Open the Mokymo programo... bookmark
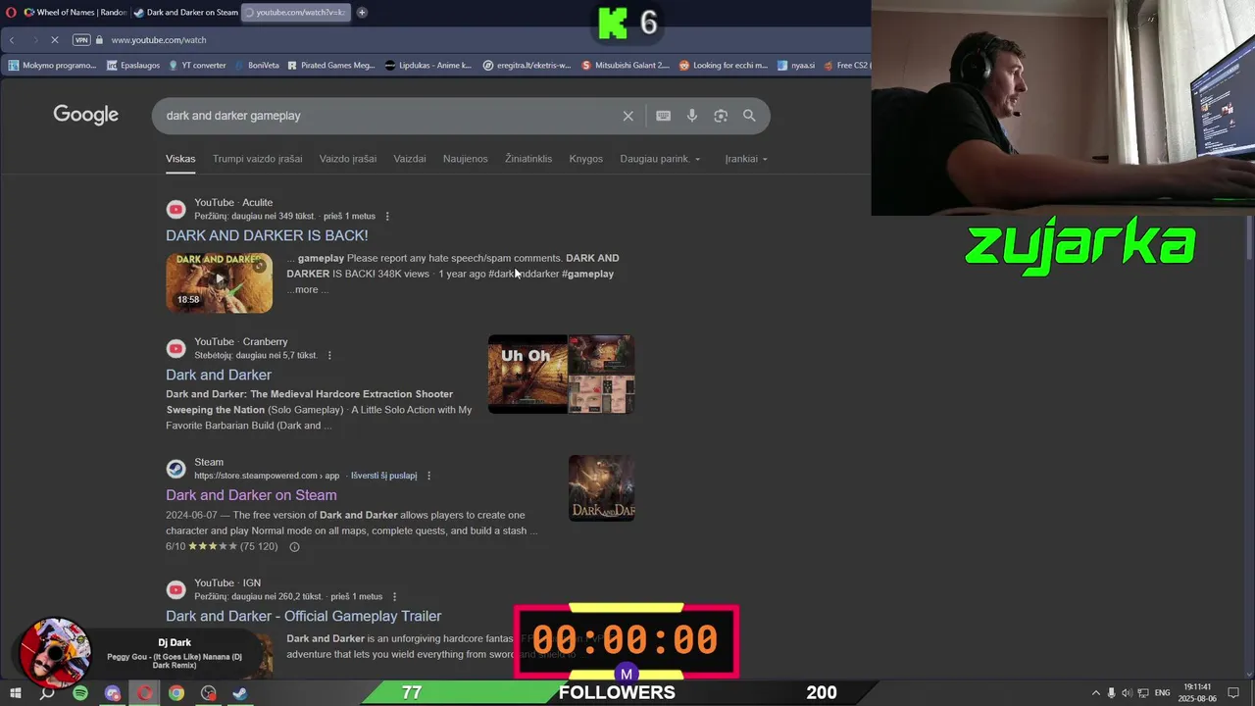This screenshot has width=1255, height=706. click(53, 66)
